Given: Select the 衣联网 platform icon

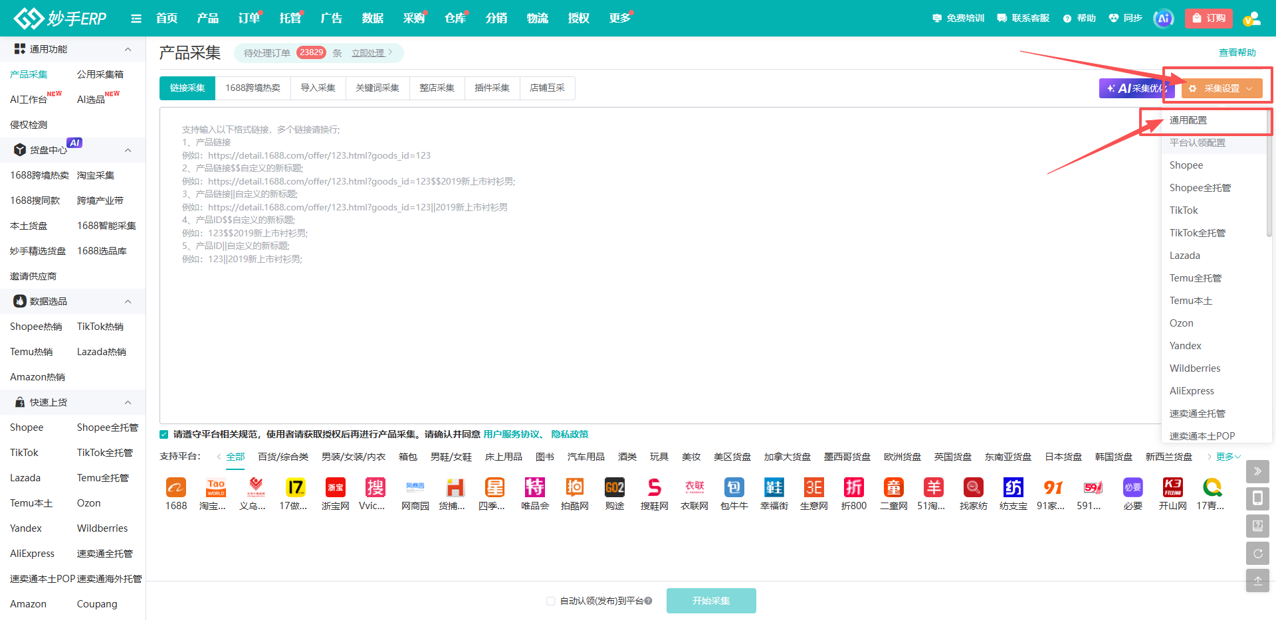Looking at the screenshot, I should (694, 488).
